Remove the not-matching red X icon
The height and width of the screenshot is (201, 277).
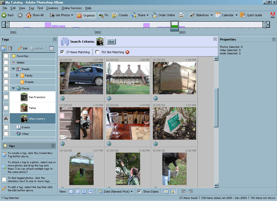[x=127, y=52]
